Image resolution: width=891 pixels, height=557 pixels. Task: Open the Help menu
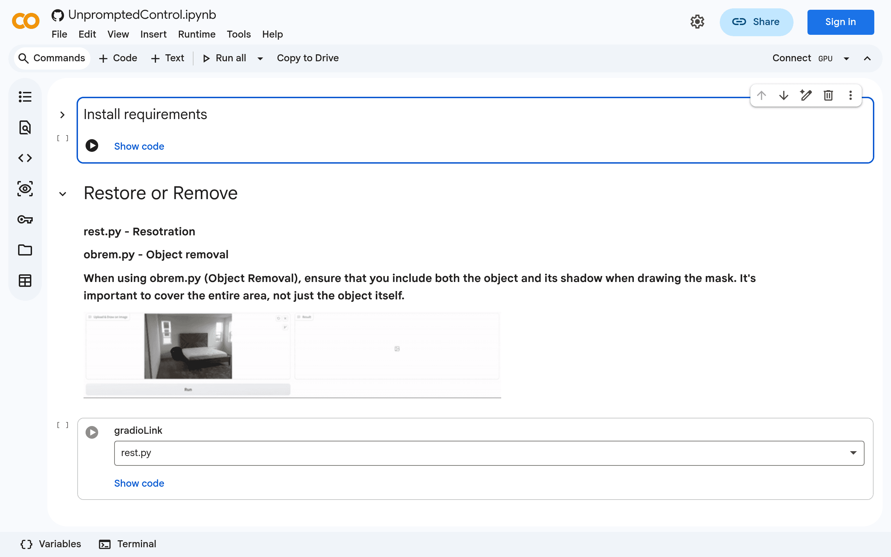click(x=273, y=34)
